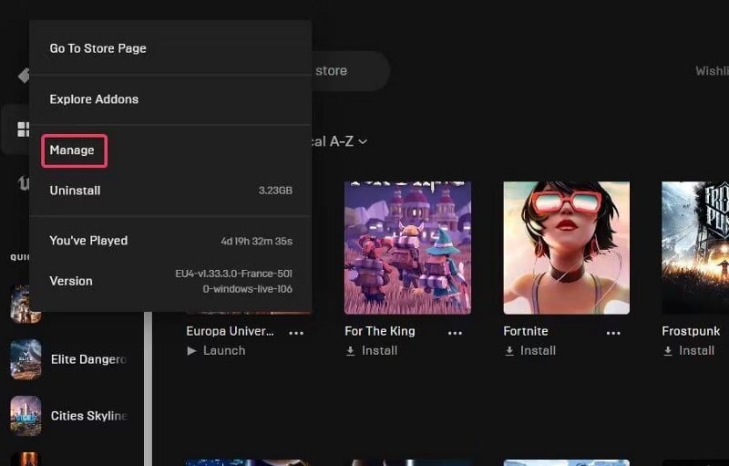Screen dimensions: 729x466
Task: Select Explore Addons in context menu
Action: coord(170,99)
